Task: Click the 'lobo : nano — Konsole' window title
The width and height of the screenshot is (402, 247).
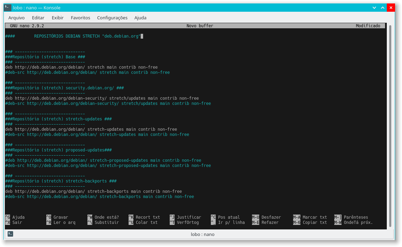Action: tap(37, 8)
